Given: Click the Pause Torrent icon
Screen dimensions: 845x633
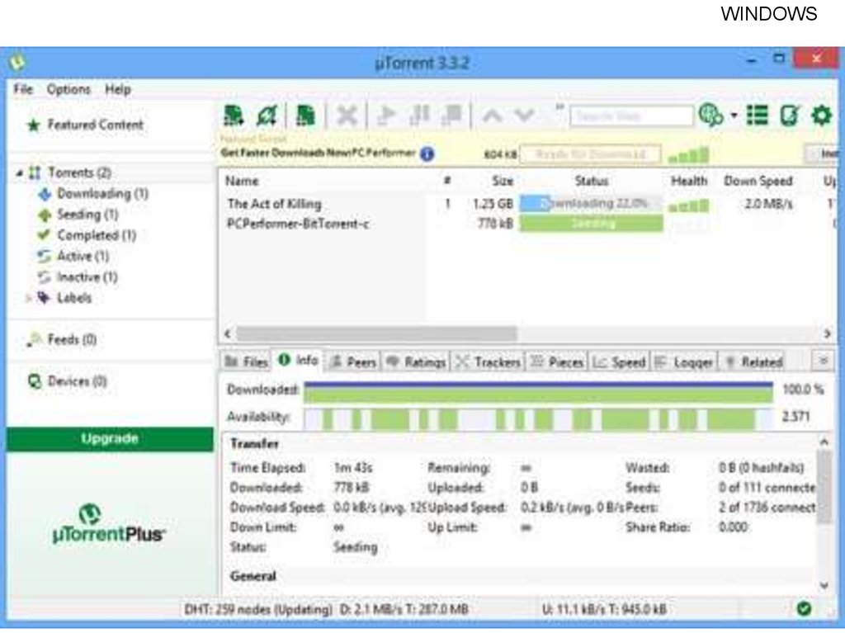Looking at the screenshot, I should [x=419, y=115].
